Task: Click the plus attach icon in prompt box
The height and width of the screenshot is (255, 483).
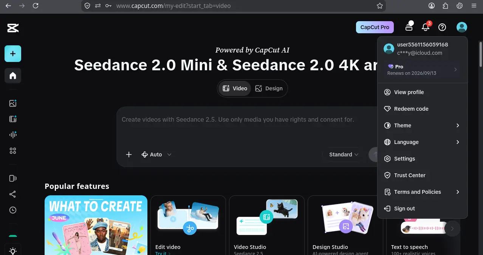Action: click(129, 155)
